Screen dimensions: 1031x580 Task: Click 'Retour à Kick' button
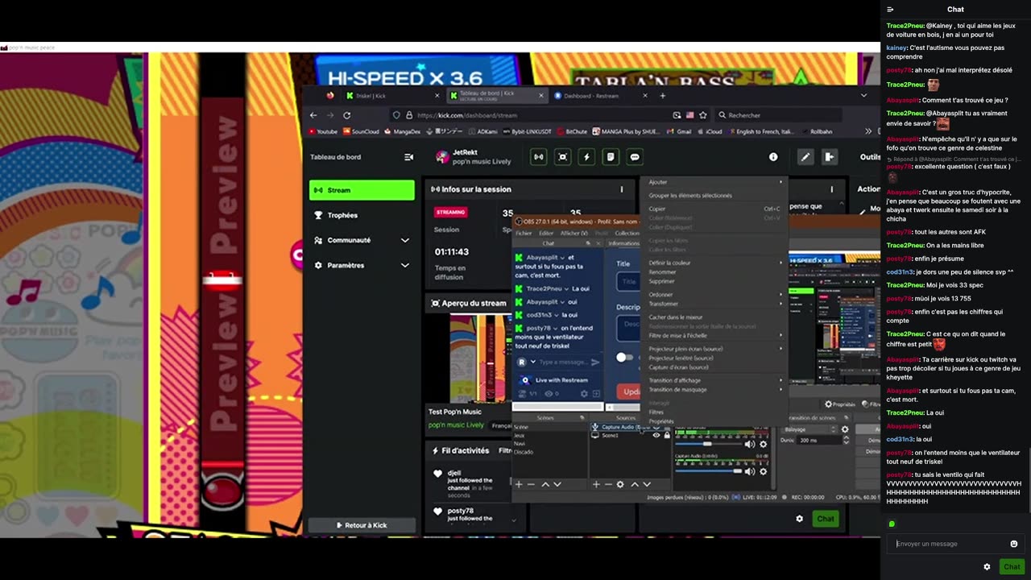[362, 525]
